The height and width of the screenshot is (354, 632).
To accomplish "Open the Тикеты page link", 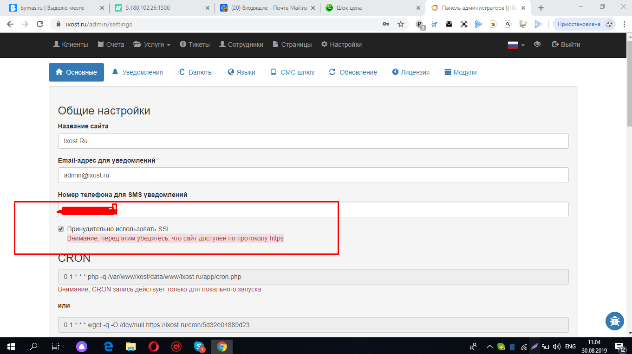I will 195,44.
